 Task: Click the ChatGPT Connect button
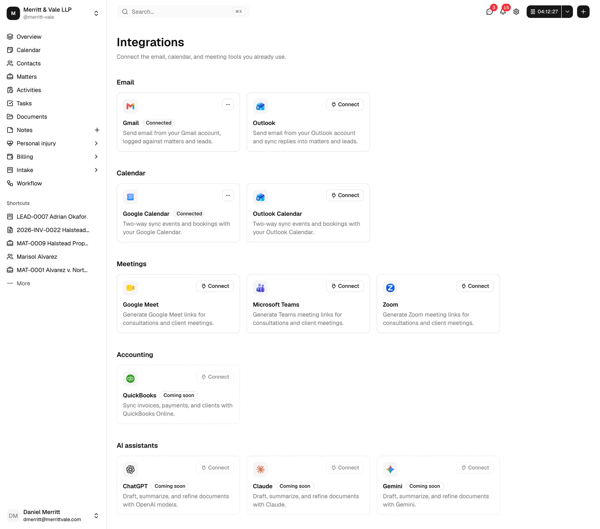[215, 468]
